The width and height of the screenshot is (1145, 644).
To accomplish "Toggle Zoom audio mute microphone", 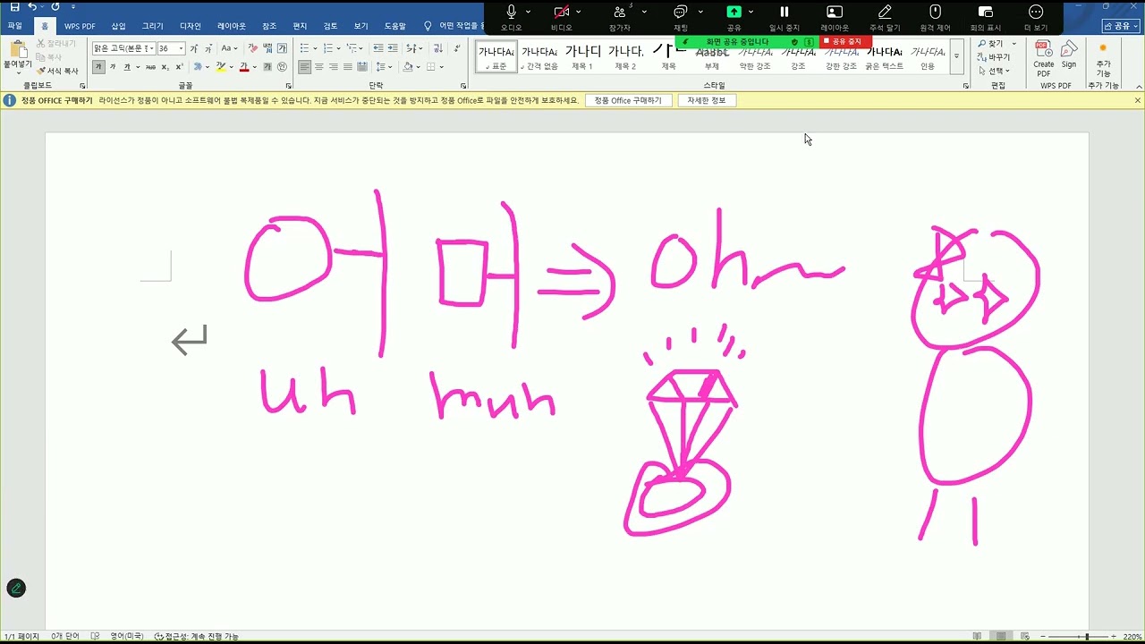I will point(512,17).
